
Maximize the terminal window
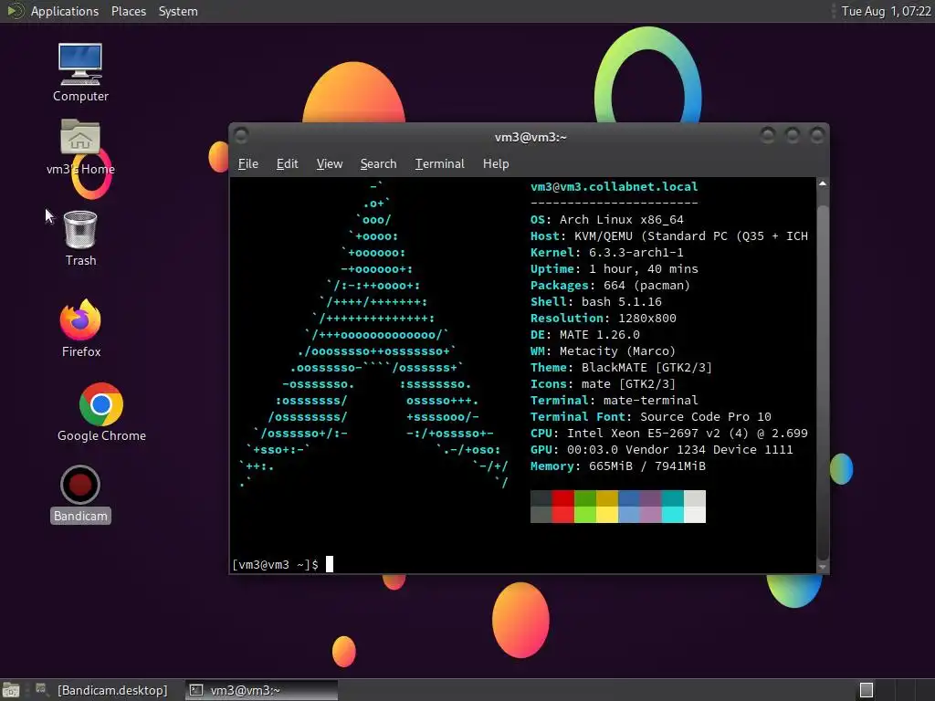(792, 136)
